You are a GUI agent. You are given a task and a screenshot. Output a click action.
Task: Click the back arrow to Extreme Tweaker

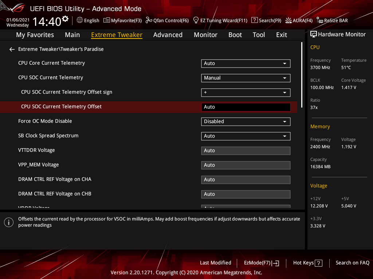[12, 49]
